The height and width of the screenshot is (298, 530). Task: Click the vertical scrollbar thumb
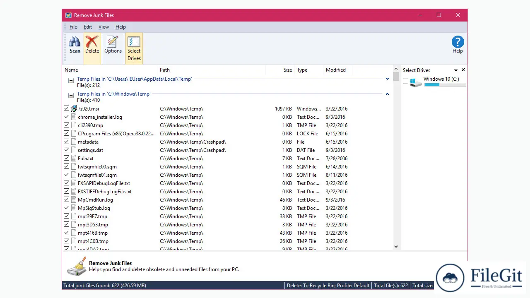click(x=396, y=77)
